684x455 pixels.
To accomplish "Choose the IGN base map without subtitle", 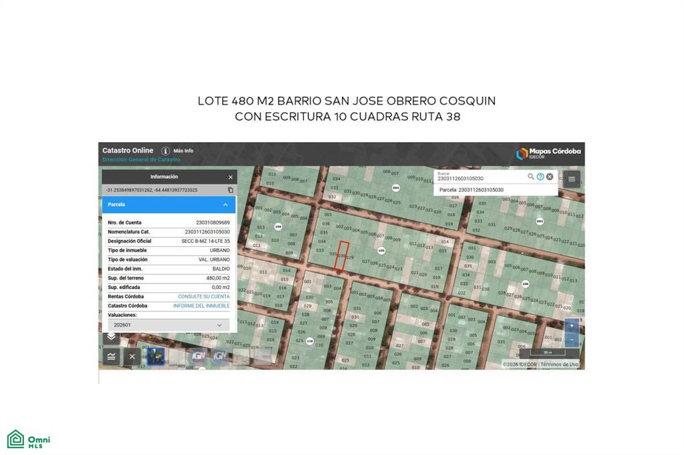I will 220,356.
